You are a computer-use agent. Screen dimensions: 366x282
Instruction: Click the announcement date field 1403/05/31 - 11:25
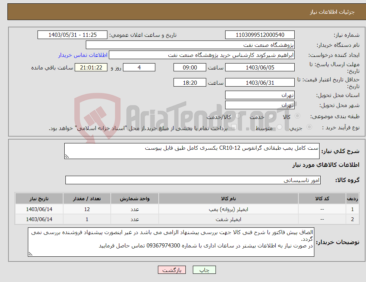72,35
